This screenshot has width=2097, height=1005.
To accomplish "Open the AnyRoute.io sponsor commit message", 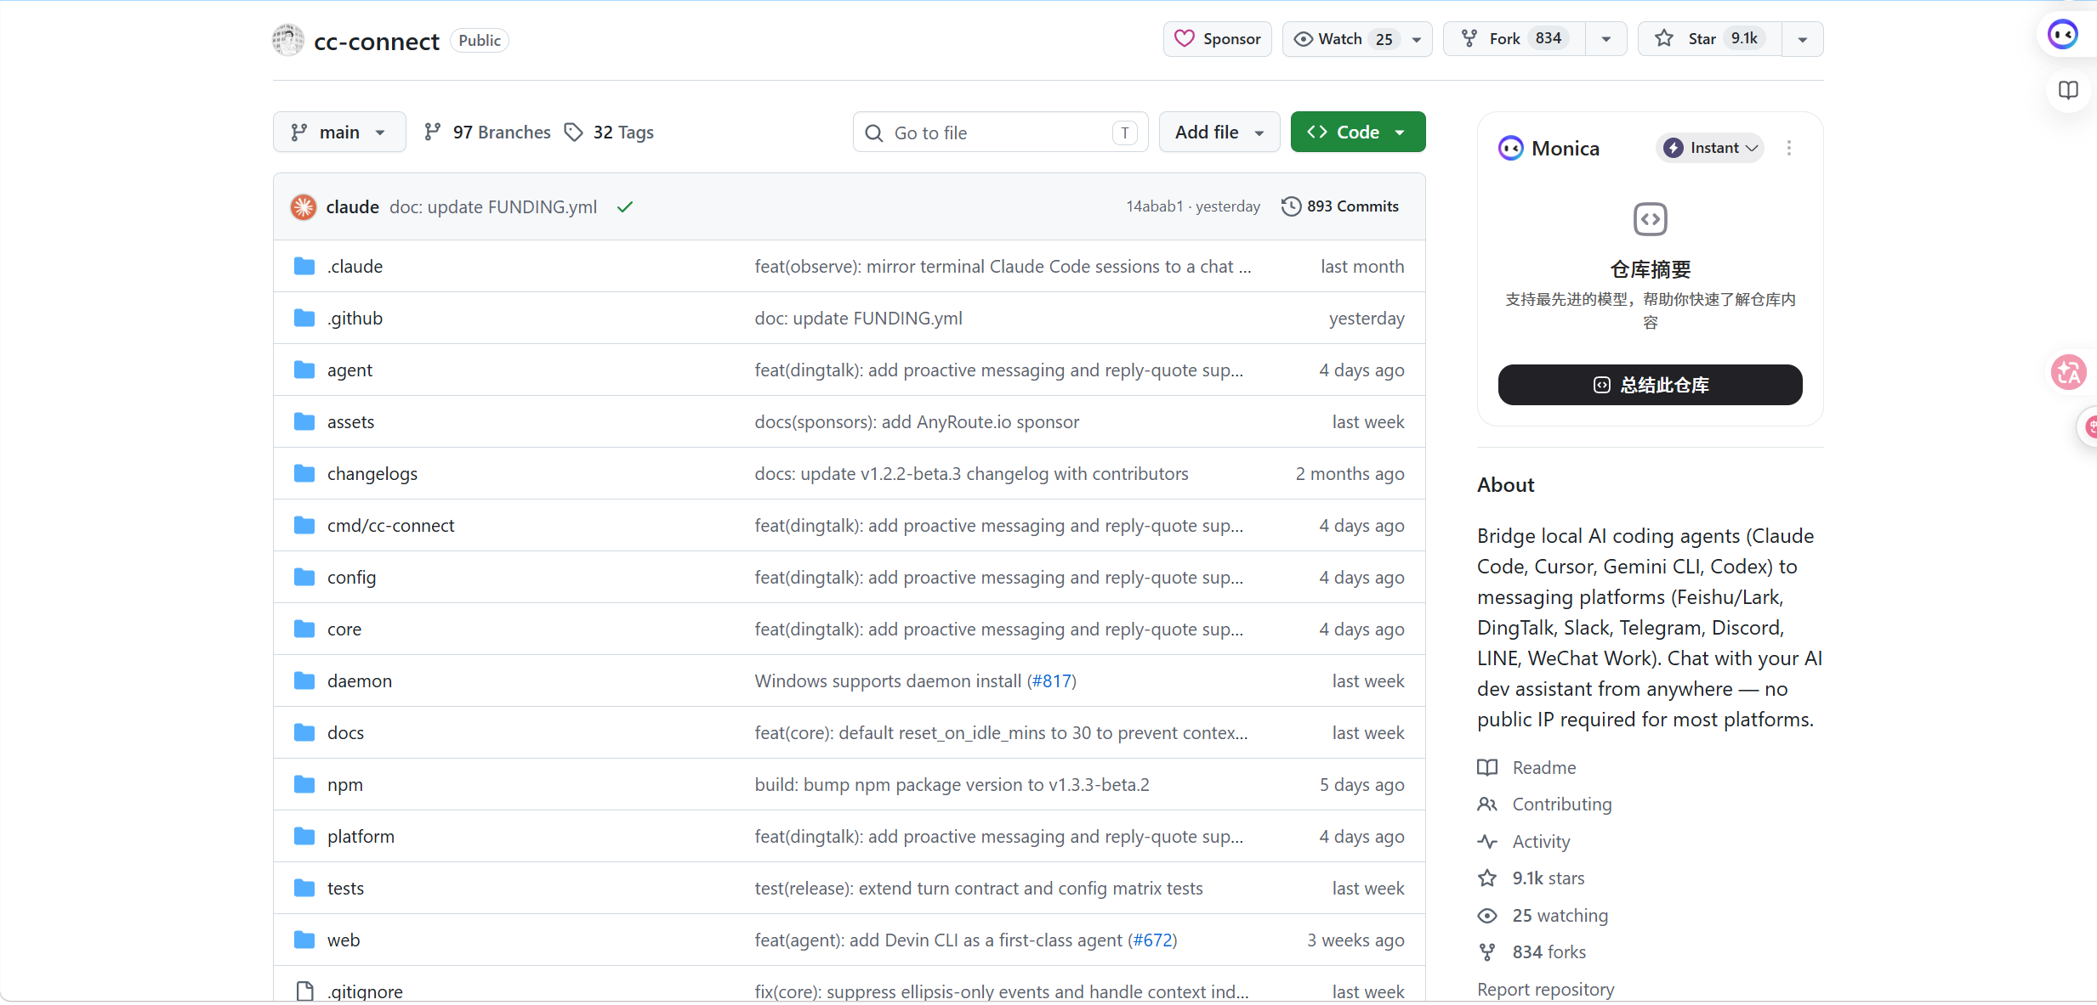I will tap(917, 422).
